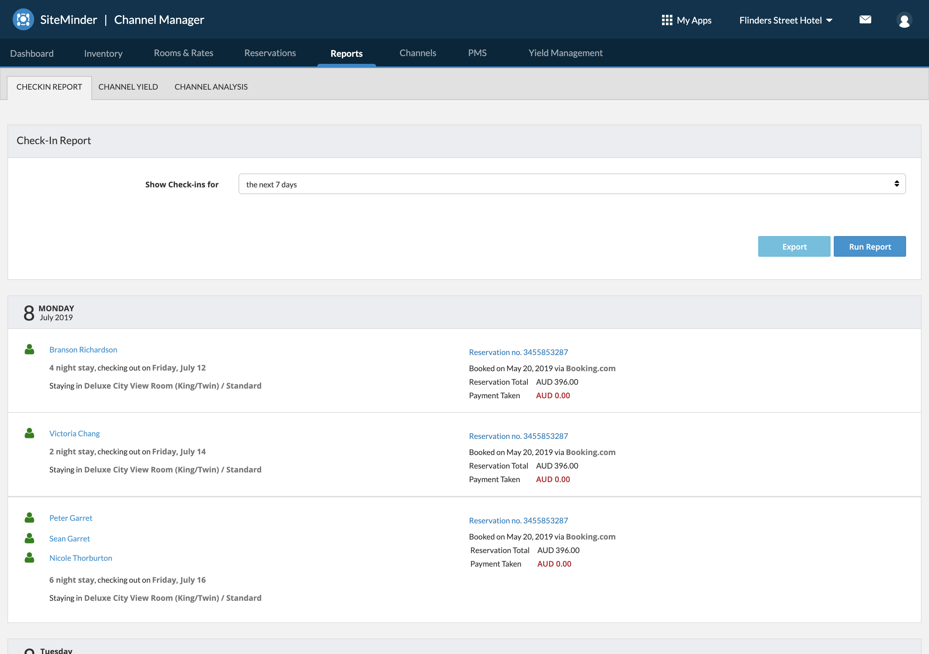Click the My Apps label
This screenshot has height=654, width=929.
[x=694, y=20]
